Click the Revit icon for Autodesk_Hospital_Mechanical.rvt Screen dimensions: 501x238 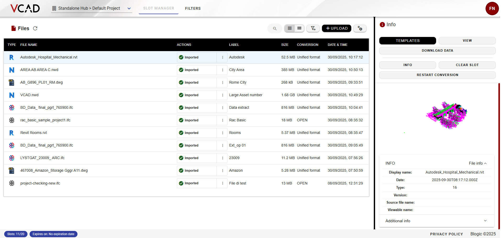[x=12, y=57]
